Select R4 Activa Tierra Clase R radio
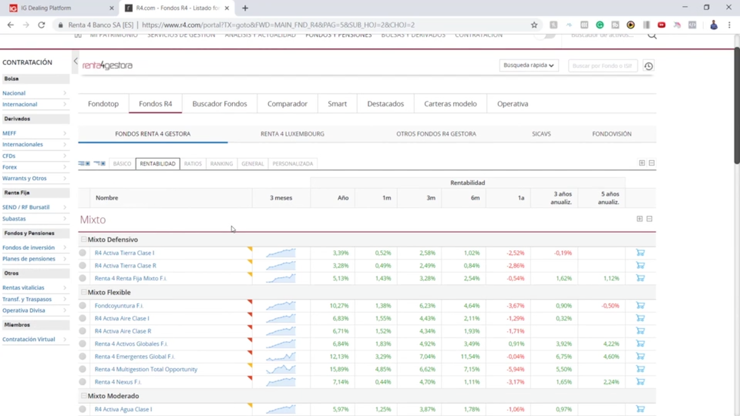The image size is (740, 416). click(x=82, y=265)
